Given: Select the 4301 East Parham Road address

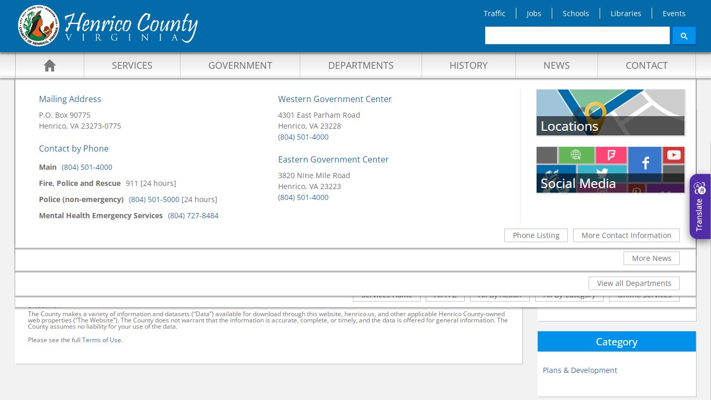Looking at the screenshot, I should pyautogui.click(x=319, y=115).
